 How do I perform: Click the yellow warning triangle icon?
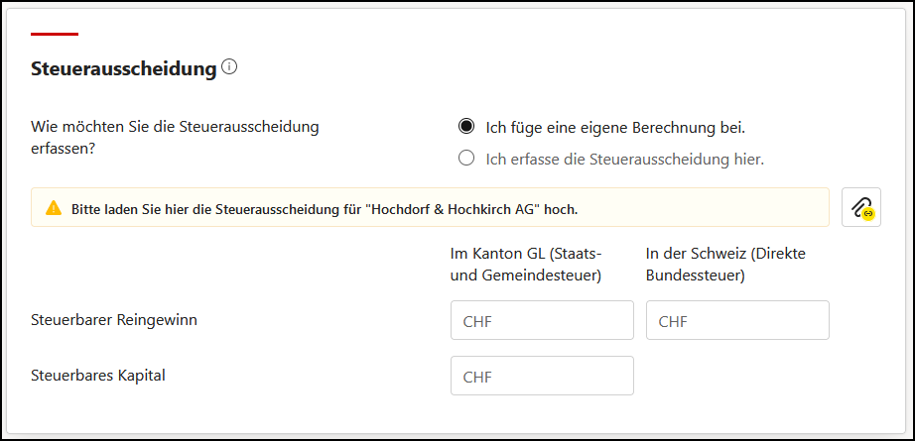point(54,207)
